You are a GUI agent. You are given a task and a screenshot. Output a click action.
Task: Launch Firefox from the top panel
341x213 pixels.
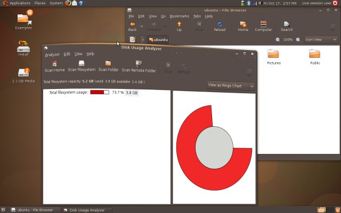[68, 3]
